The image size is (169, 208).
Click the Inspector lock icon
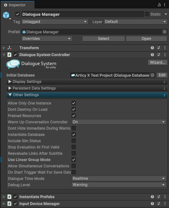[159, 5]
